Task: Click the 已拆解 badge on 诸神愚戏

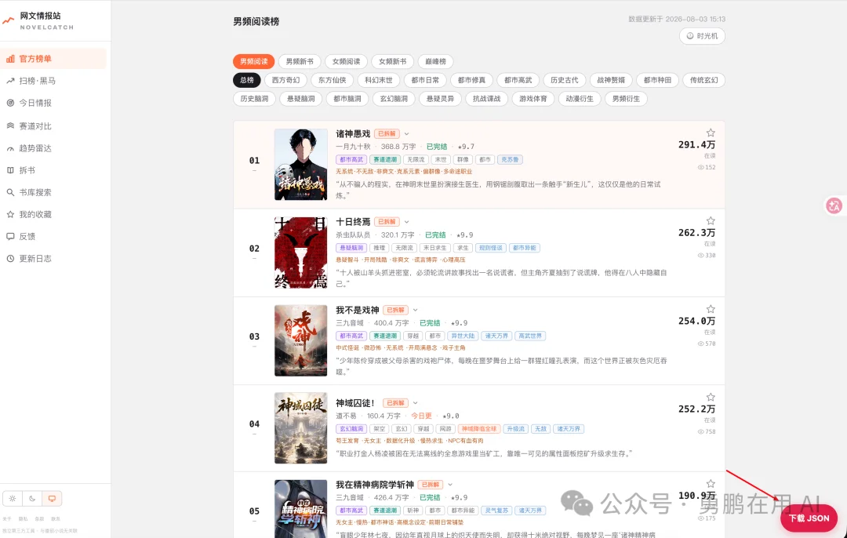Action: [x=386, y=134]
